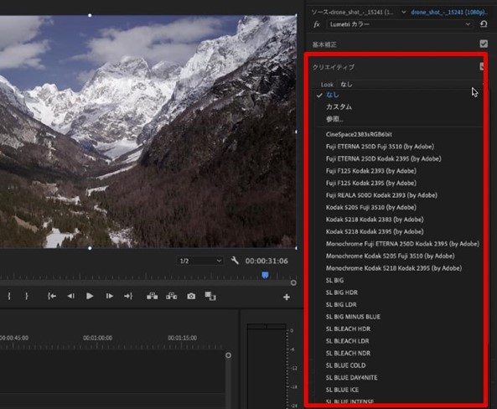This screenshot has width=497, height=409.
Task: Open playback resolution 1/2 dropdown
Action: click(x=199, y=261)
